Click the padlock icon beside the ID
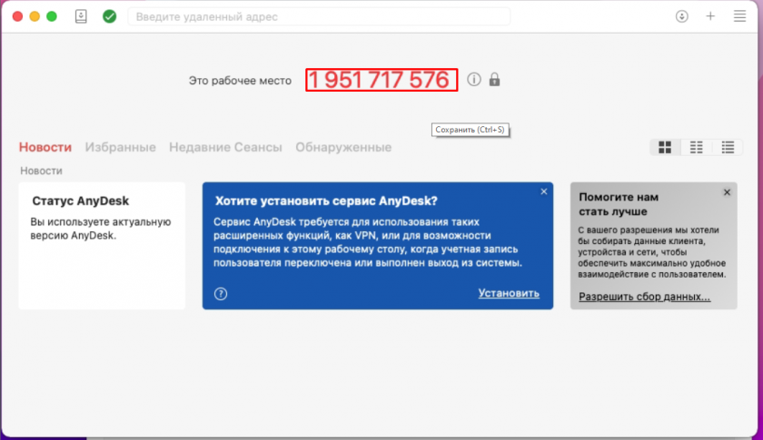The image size is (763, 440). pos(494,80)
